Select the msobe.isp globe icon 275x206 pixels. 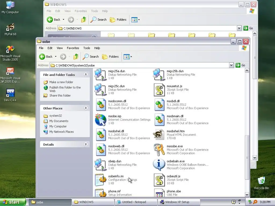point(100,120)
